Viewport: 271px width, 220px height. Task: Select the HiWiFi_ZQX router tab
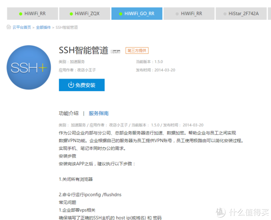tap(85, 14)
